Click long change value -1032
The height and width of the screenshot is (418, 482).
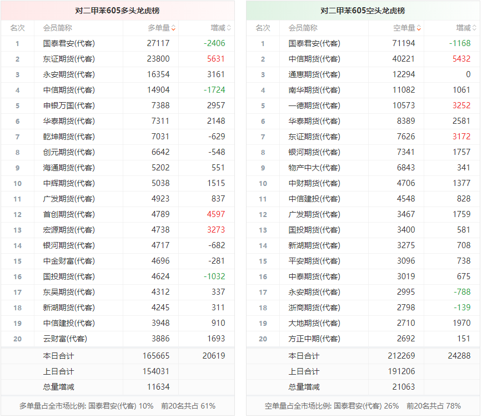pos(214,276)
